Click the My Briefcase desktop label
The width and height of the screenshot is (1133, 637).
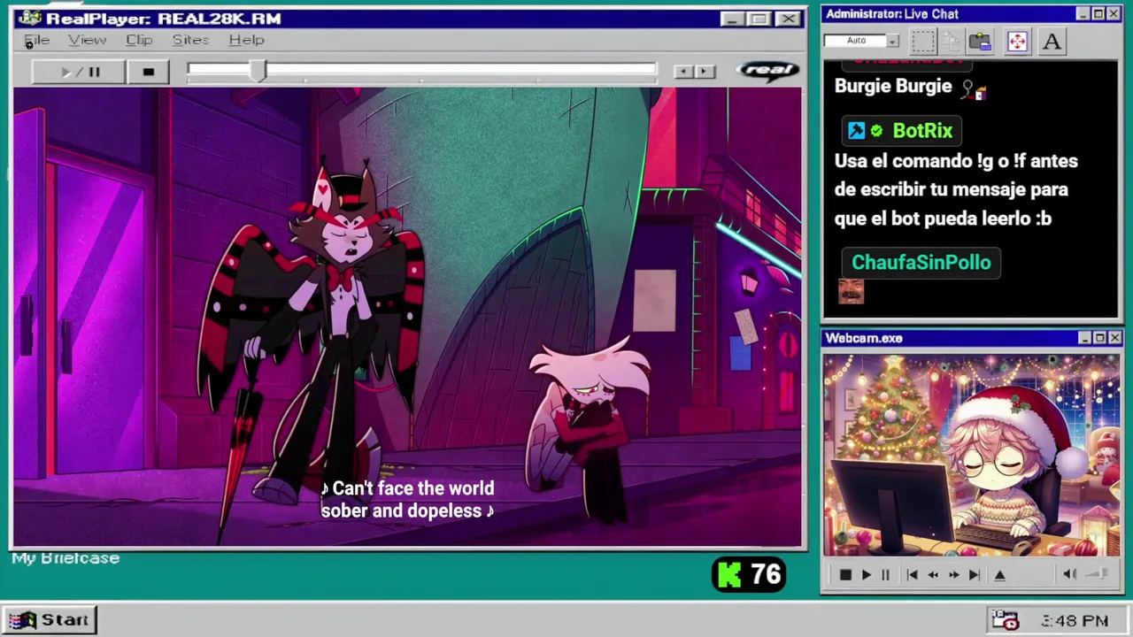tap(66, 558)
